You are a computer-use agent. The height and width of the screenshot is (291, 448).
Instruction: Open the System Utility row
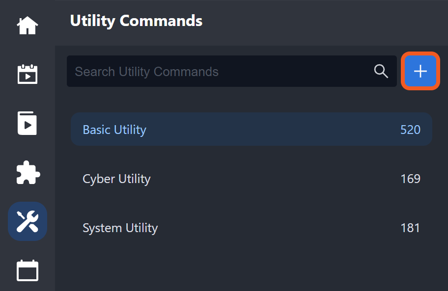click(x=251, y=228)
